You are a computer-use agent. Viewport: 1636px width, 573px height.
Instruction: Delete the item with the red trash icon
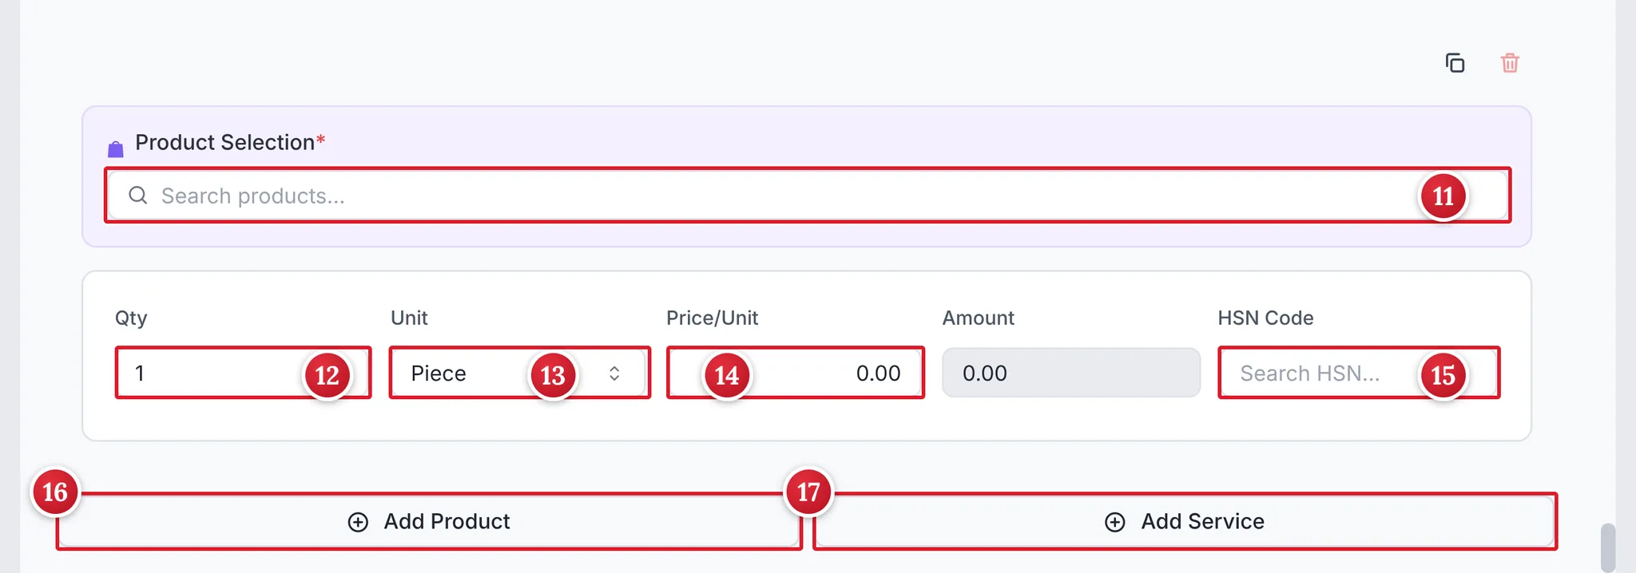[x=1509, y=63]
